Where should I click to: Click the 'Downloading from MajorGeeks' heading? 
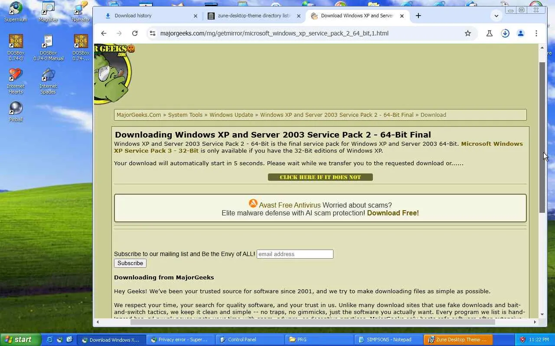click(x=164, y=277)
